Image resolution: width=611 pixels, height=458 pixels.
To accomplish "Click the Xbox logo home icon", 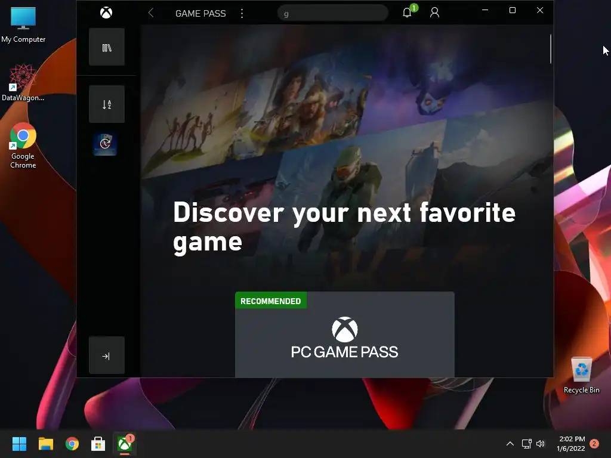I will (106, 13).
